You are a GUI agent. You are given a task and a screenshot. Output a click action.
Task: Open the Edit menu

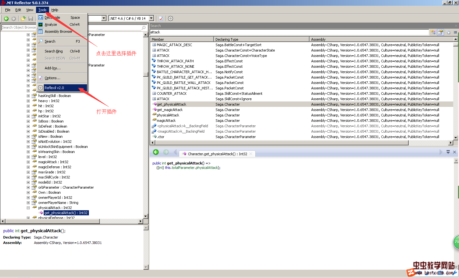tap(18, 10)
